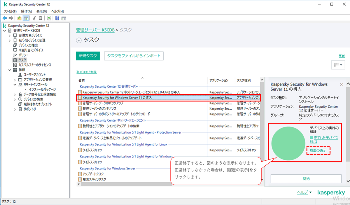Open the 履歴の表示 link
The image size is (350, 205).
tap(318, 150)
